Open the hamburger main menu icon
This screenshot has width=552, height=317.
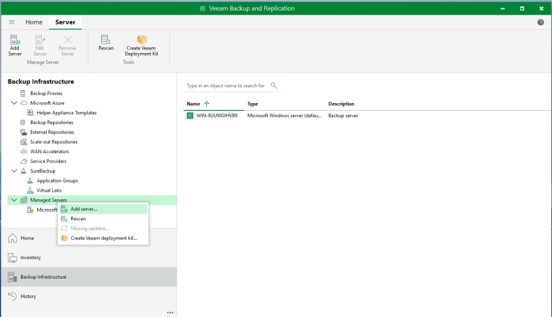[12, 22]
